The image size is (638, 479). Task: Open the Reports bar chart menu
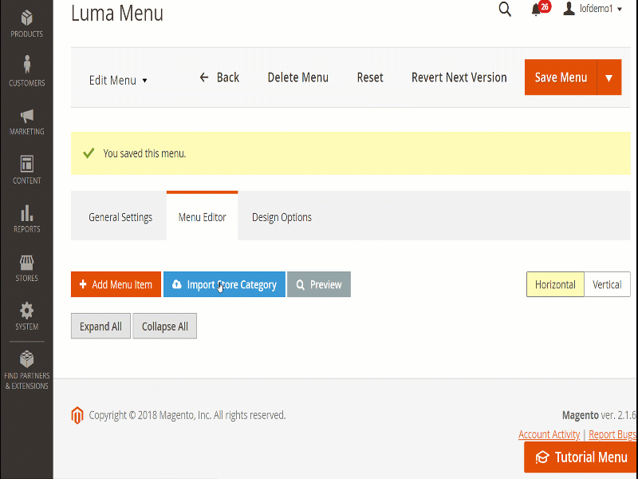tap(26, 218)
